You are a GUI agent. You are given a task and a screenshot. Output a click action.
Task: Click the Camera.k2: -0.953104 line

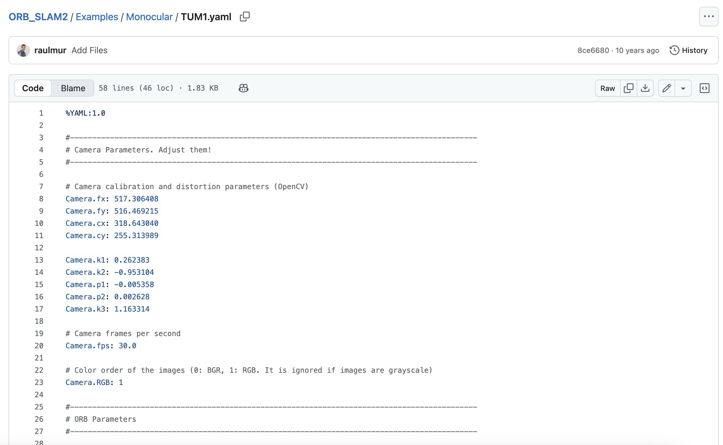tap(110, 272)
